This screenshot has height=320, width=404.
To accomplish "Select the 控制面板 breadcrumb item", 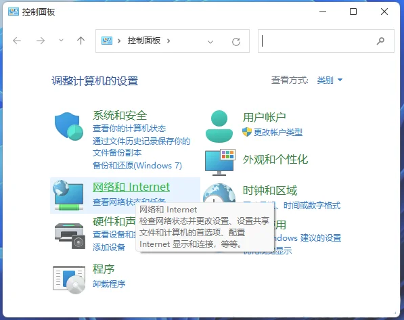I will 144,41.
